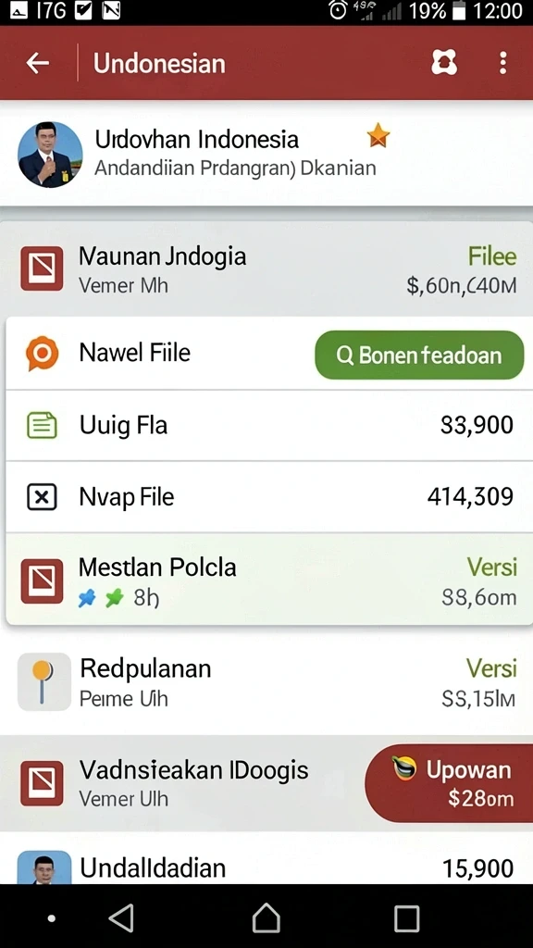533x948 pixels.
Task: Tap the orange star beside Urdovhan Indonesia
Action: click(378, 135)
